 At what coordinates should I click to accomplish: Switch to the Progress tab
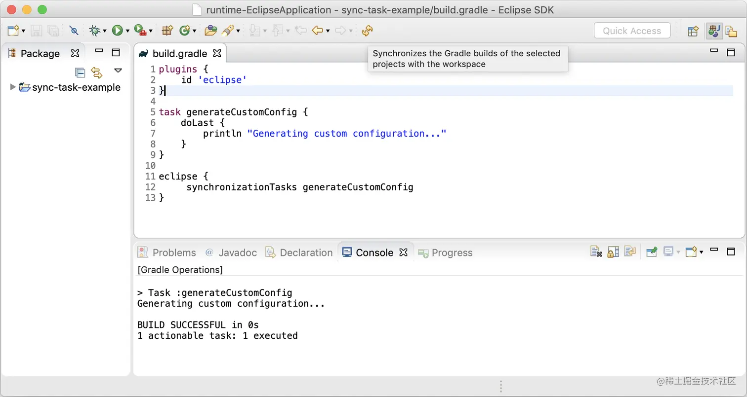point(445,253)
